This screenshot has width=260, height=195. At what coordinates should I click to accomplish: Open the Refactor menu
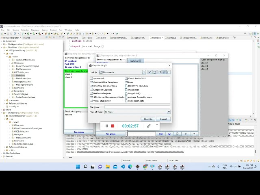click(x=25, y=30)
